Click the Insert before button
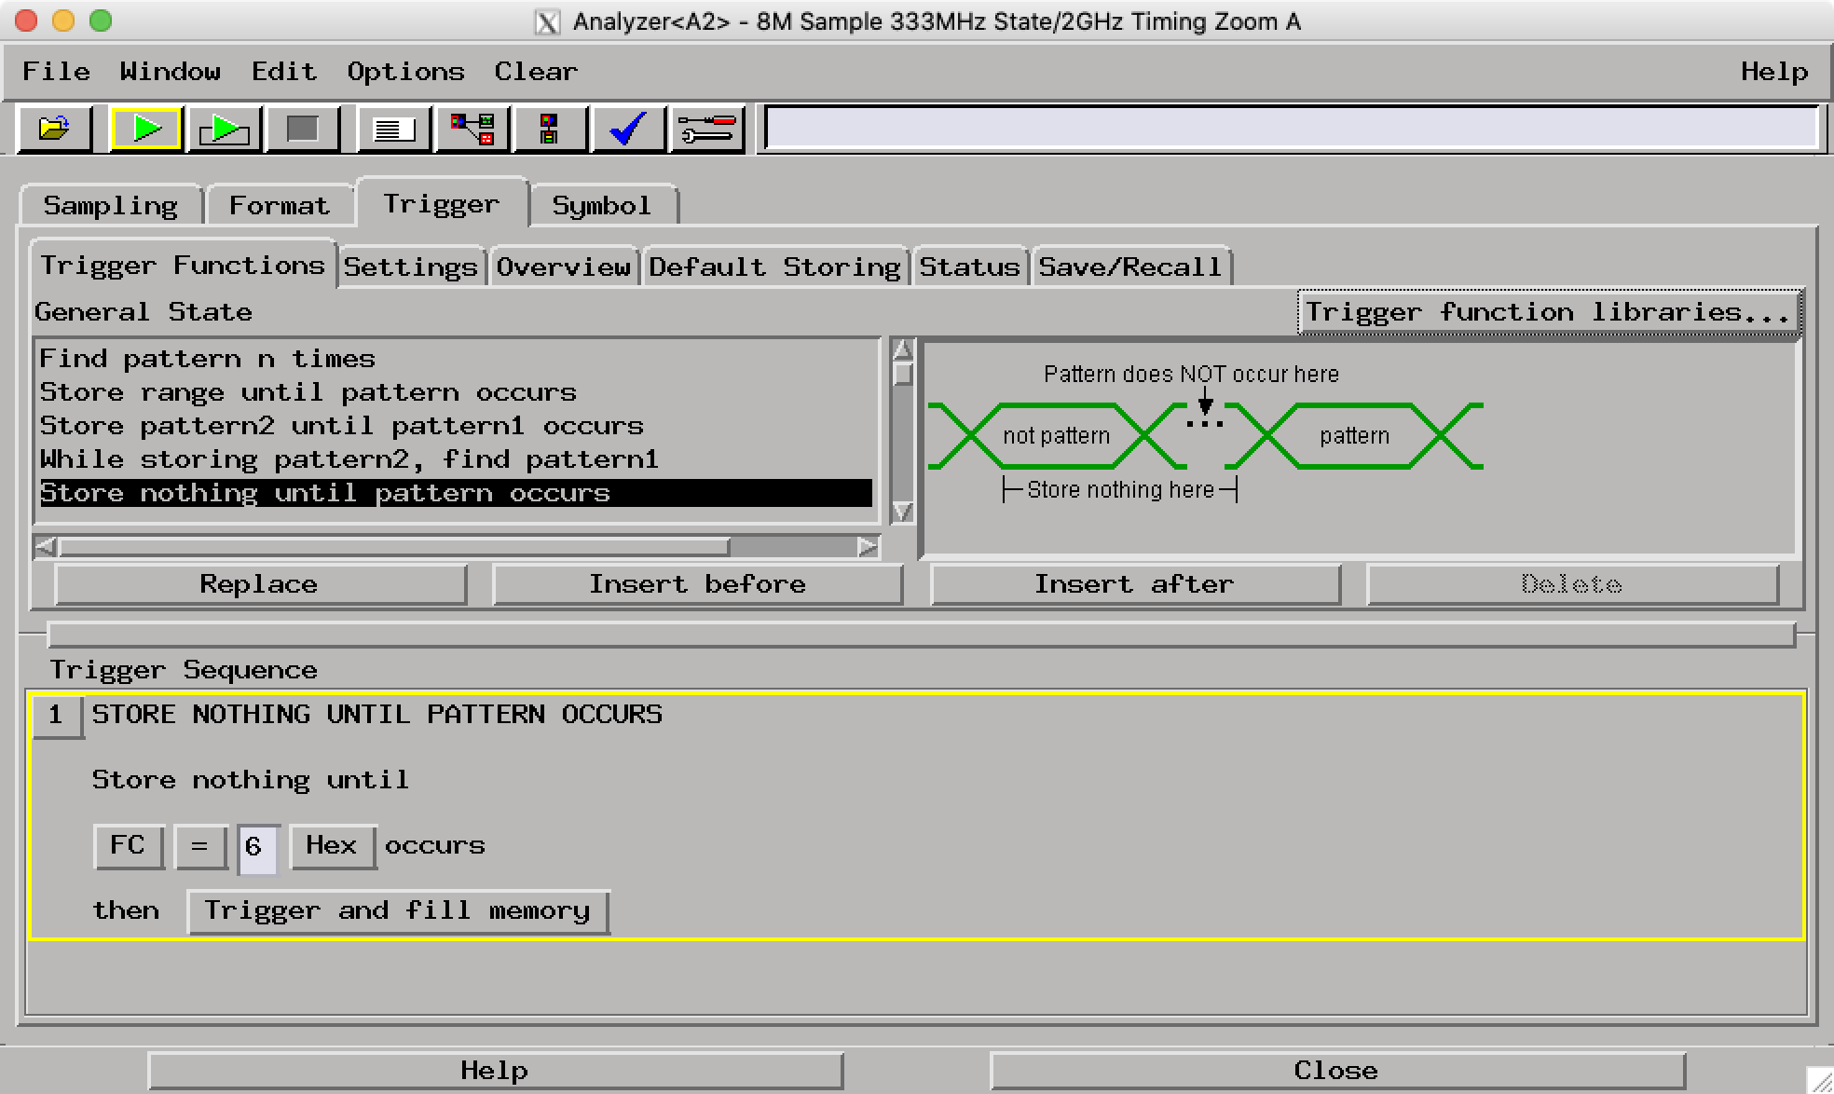Screen dimensions: 1834x1094 tap(696, 583)
